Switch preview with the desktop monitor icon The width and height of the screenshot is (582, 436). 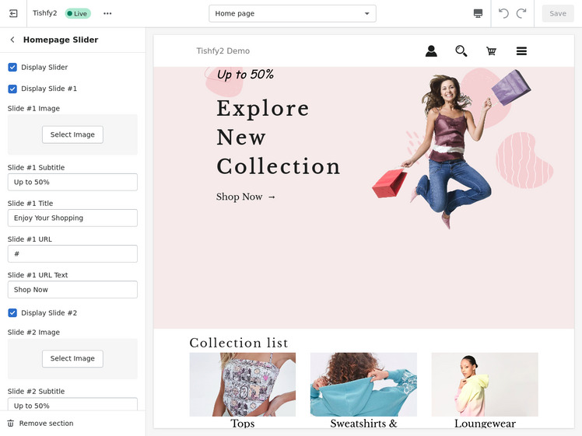[x=478, y=13]
